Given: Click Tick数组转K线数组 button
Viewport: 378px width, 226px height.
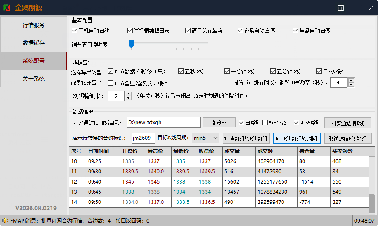Looking at the screenshot, I should coord(246,138).
